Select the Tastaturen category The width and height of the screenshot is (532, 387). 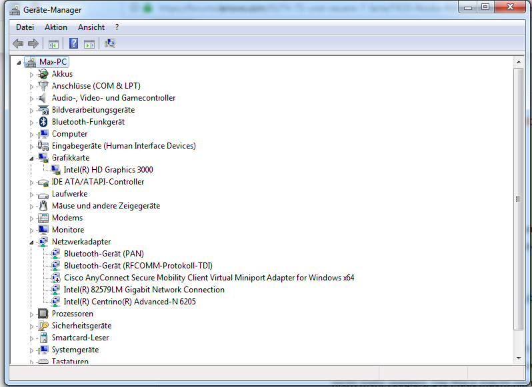point(70,361)
